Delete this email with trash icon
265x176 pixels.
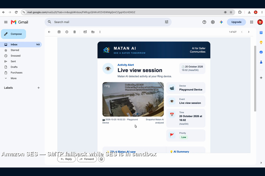(x=75, y=32)
